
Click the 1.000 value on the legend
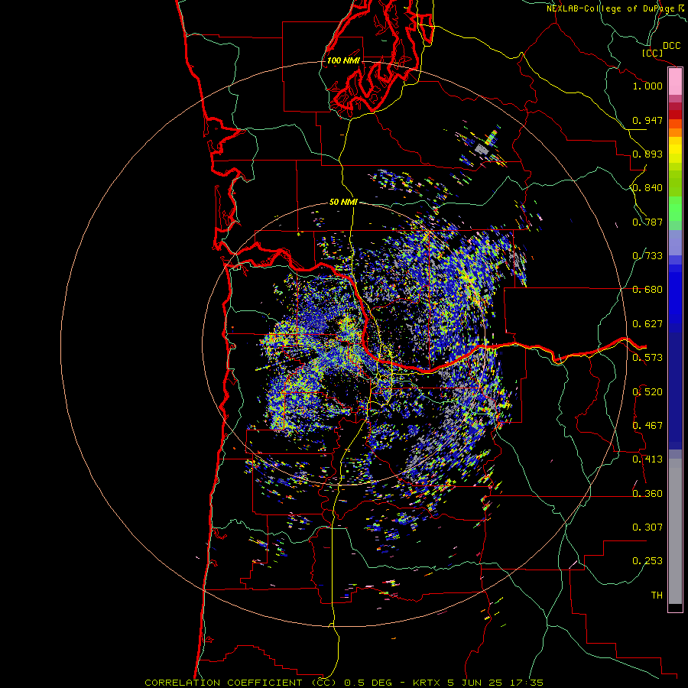[647, 86]
